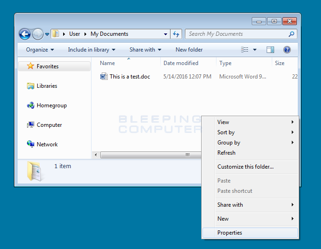Open recent pages dropdown beside Forward arrow
This screenshot has height=249, width=321.
(47, 34)
